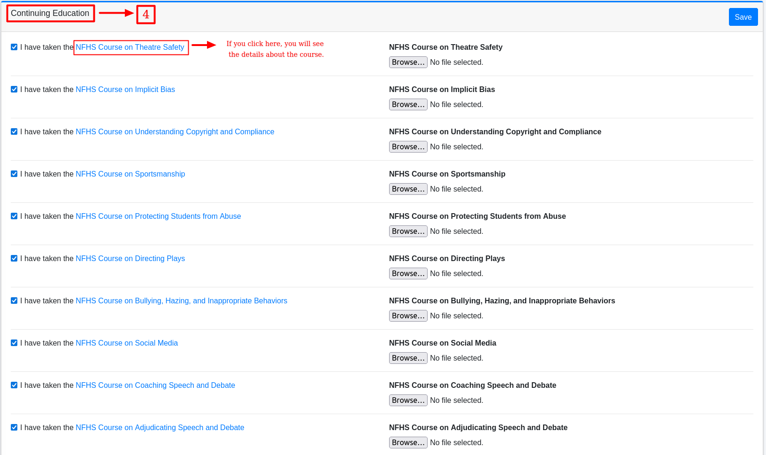Open Bullying, Hazing, and Inappropriate Behaviors link
The width and height of the screenshot is (766, 455).
(x=181, y=301)
